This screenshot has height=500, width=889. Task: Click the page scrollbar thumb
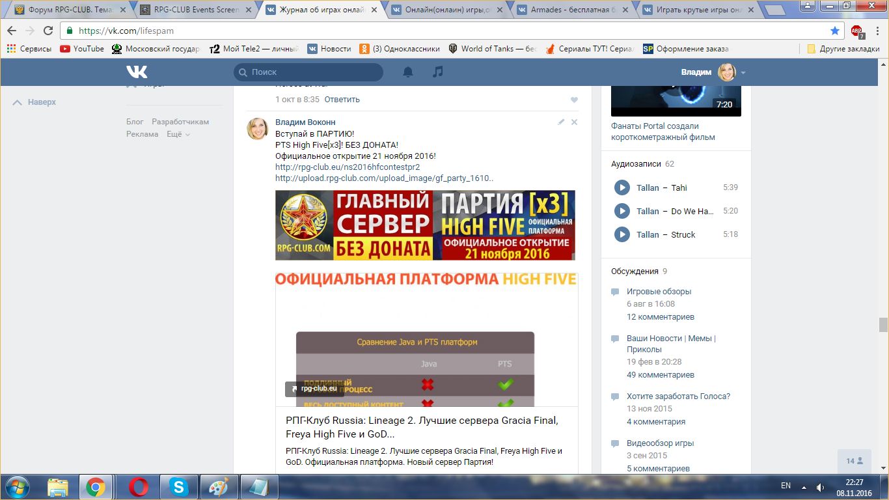point(883,324)
